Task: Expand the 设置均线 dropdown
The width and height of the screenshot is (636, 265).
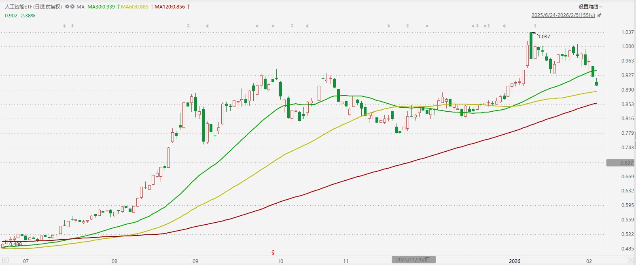Action: 590,7
